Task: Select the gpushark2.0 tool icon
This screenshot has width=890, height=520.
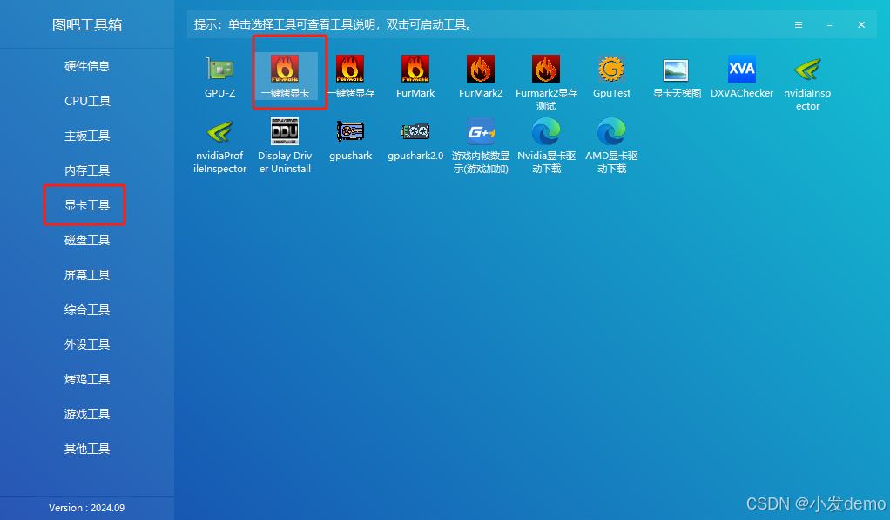Action: pos(415,131)
